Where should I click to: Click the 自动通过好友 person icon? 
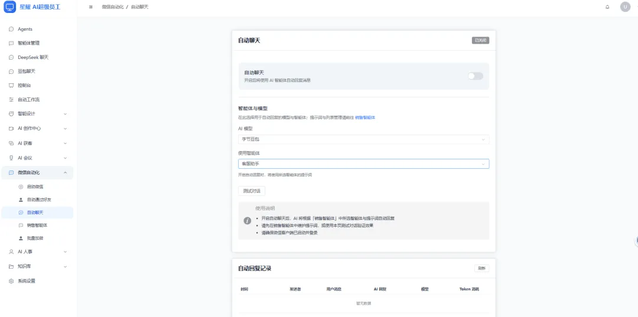(x=21, y=200)
